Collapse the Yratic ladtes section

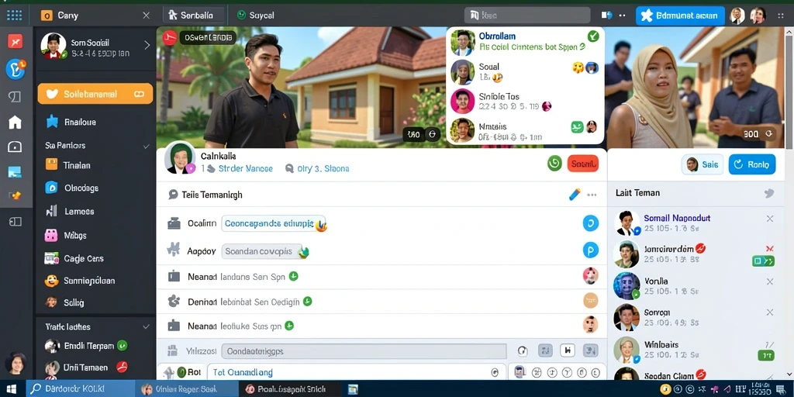click(147, 327)
